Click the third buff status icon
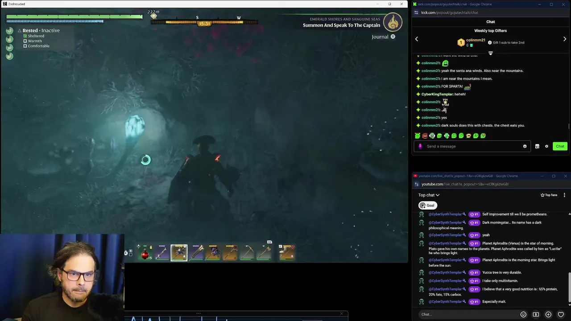The width and height of the screenshot is (571, 321). tap(9, 48)
